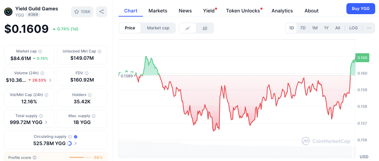
Task: Click the Holders info icon
Action: [x=93, y=95]
